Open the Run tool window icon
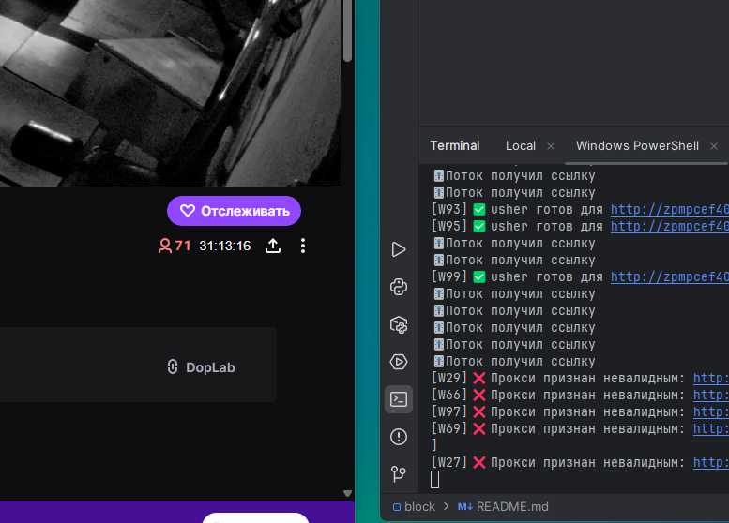Screen dimensions: 729x523 tap(399, 249)
